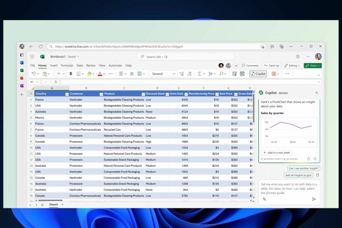Screen dimensions: 342x228
Task: Give thumbs down on Copilot insight
Action: (x=315, y=159)
